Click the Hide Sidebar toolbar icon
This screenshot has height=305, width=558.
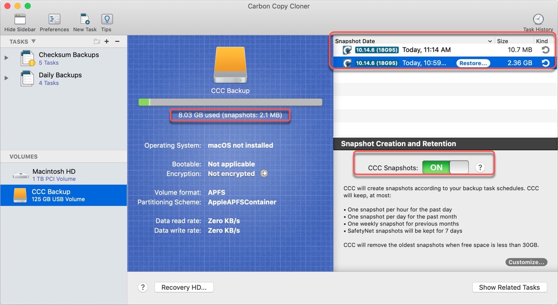(x=20, y=20)
